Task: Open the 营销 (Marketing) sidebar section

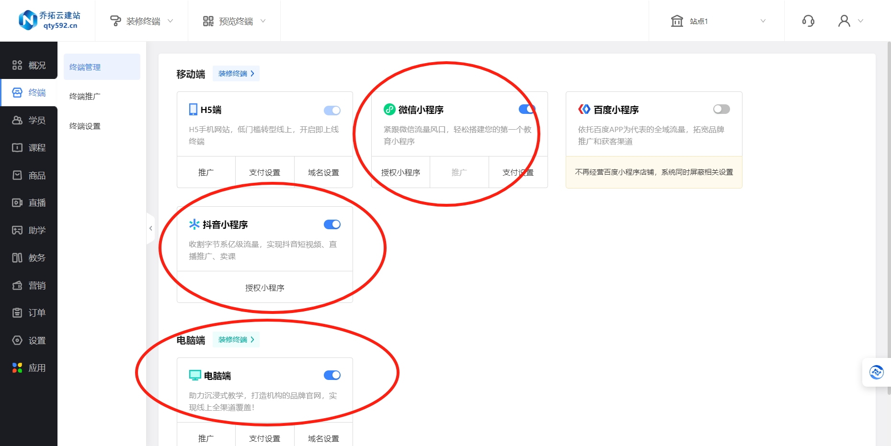Action: (x=29, y=285)
